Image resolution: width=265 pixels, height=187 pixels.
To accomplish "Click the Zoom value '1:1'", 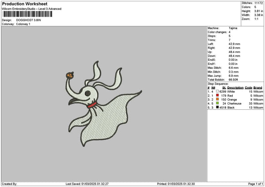I will [x=256, y=19].
